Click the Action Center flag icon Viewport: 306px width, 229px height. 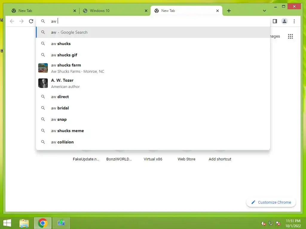tap(278, 223)
